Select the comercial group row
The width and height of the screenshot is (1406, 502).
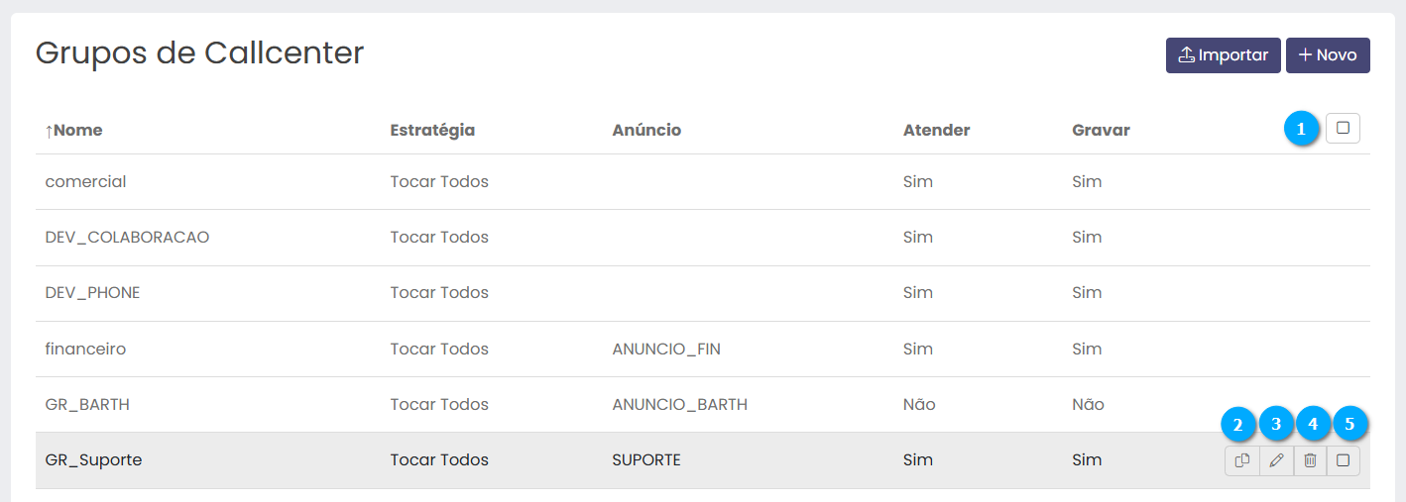click(x=86, y=182)
